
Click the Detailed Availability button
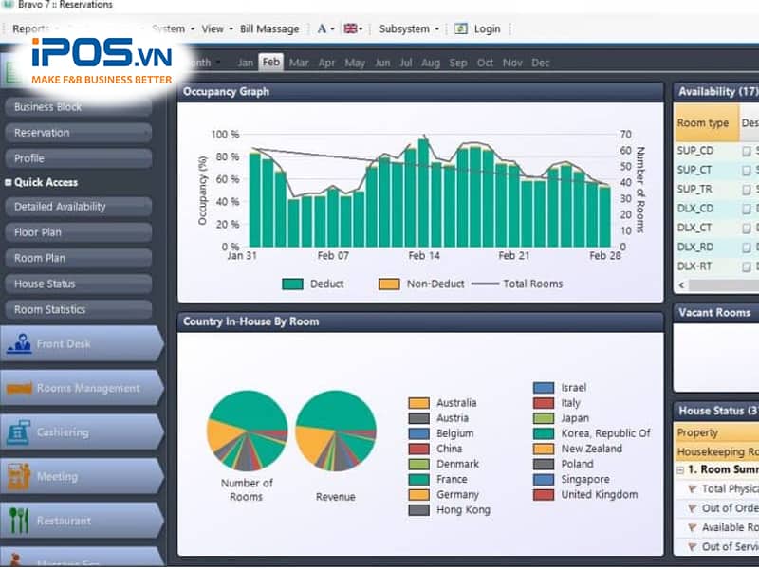78,207
